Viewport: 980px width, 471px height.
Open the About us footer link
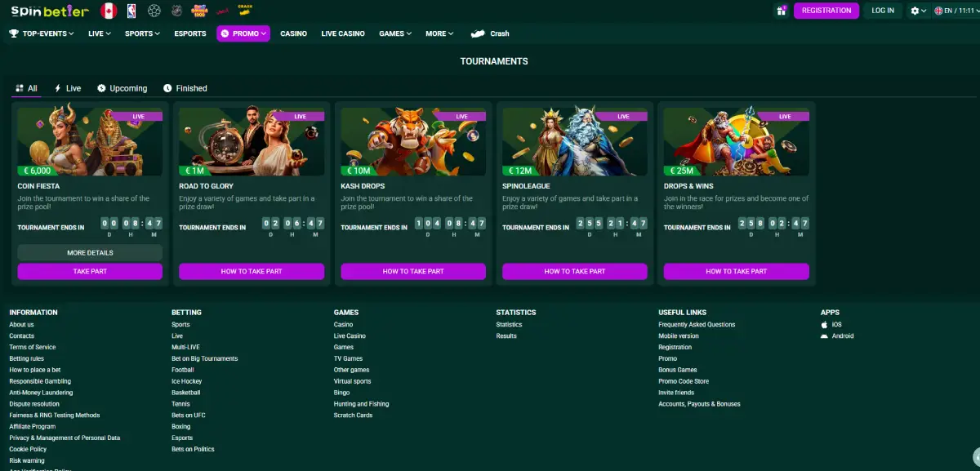[21, 325]
